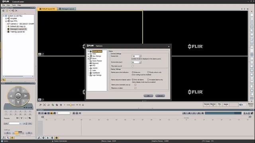
Task: Select the Entire row radio button
Action: click(133, 72)
